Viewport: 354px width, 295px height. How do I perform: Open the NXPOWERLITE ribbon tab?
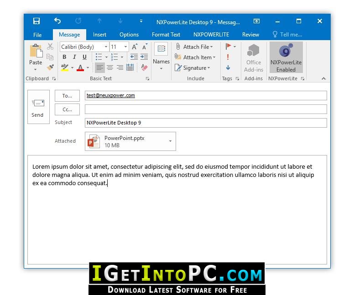(211, 35)
